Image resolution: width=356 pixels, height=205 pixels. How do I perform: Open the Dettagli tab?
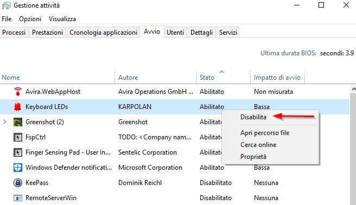pyautogui.click(x=202, y=33)
